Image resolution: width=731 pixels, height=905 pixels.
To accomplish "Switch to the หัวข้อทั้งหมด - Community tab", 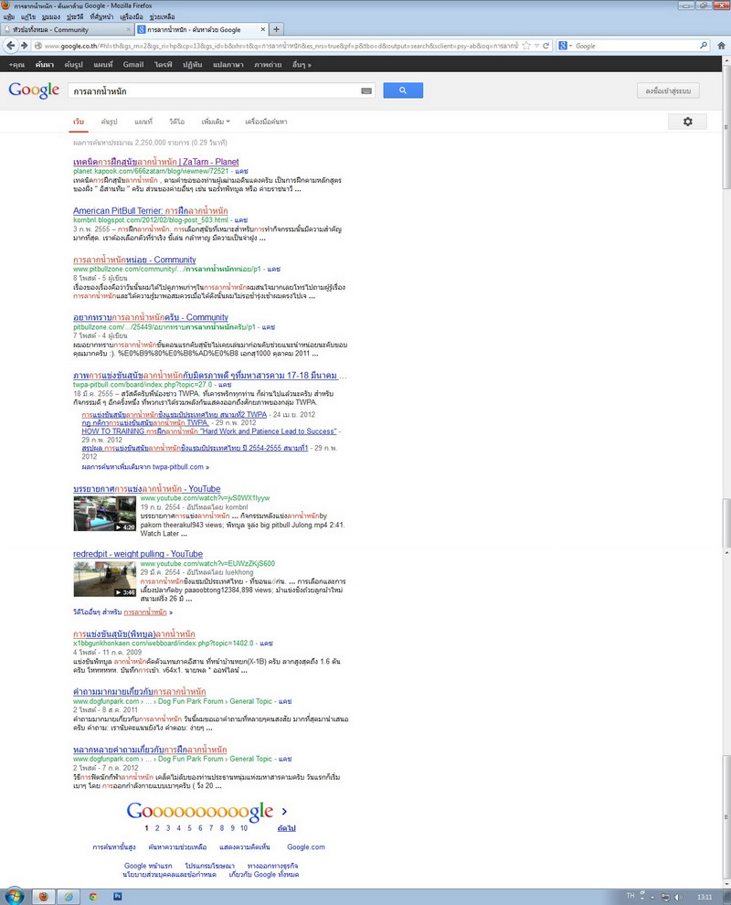I will (67, 29).
